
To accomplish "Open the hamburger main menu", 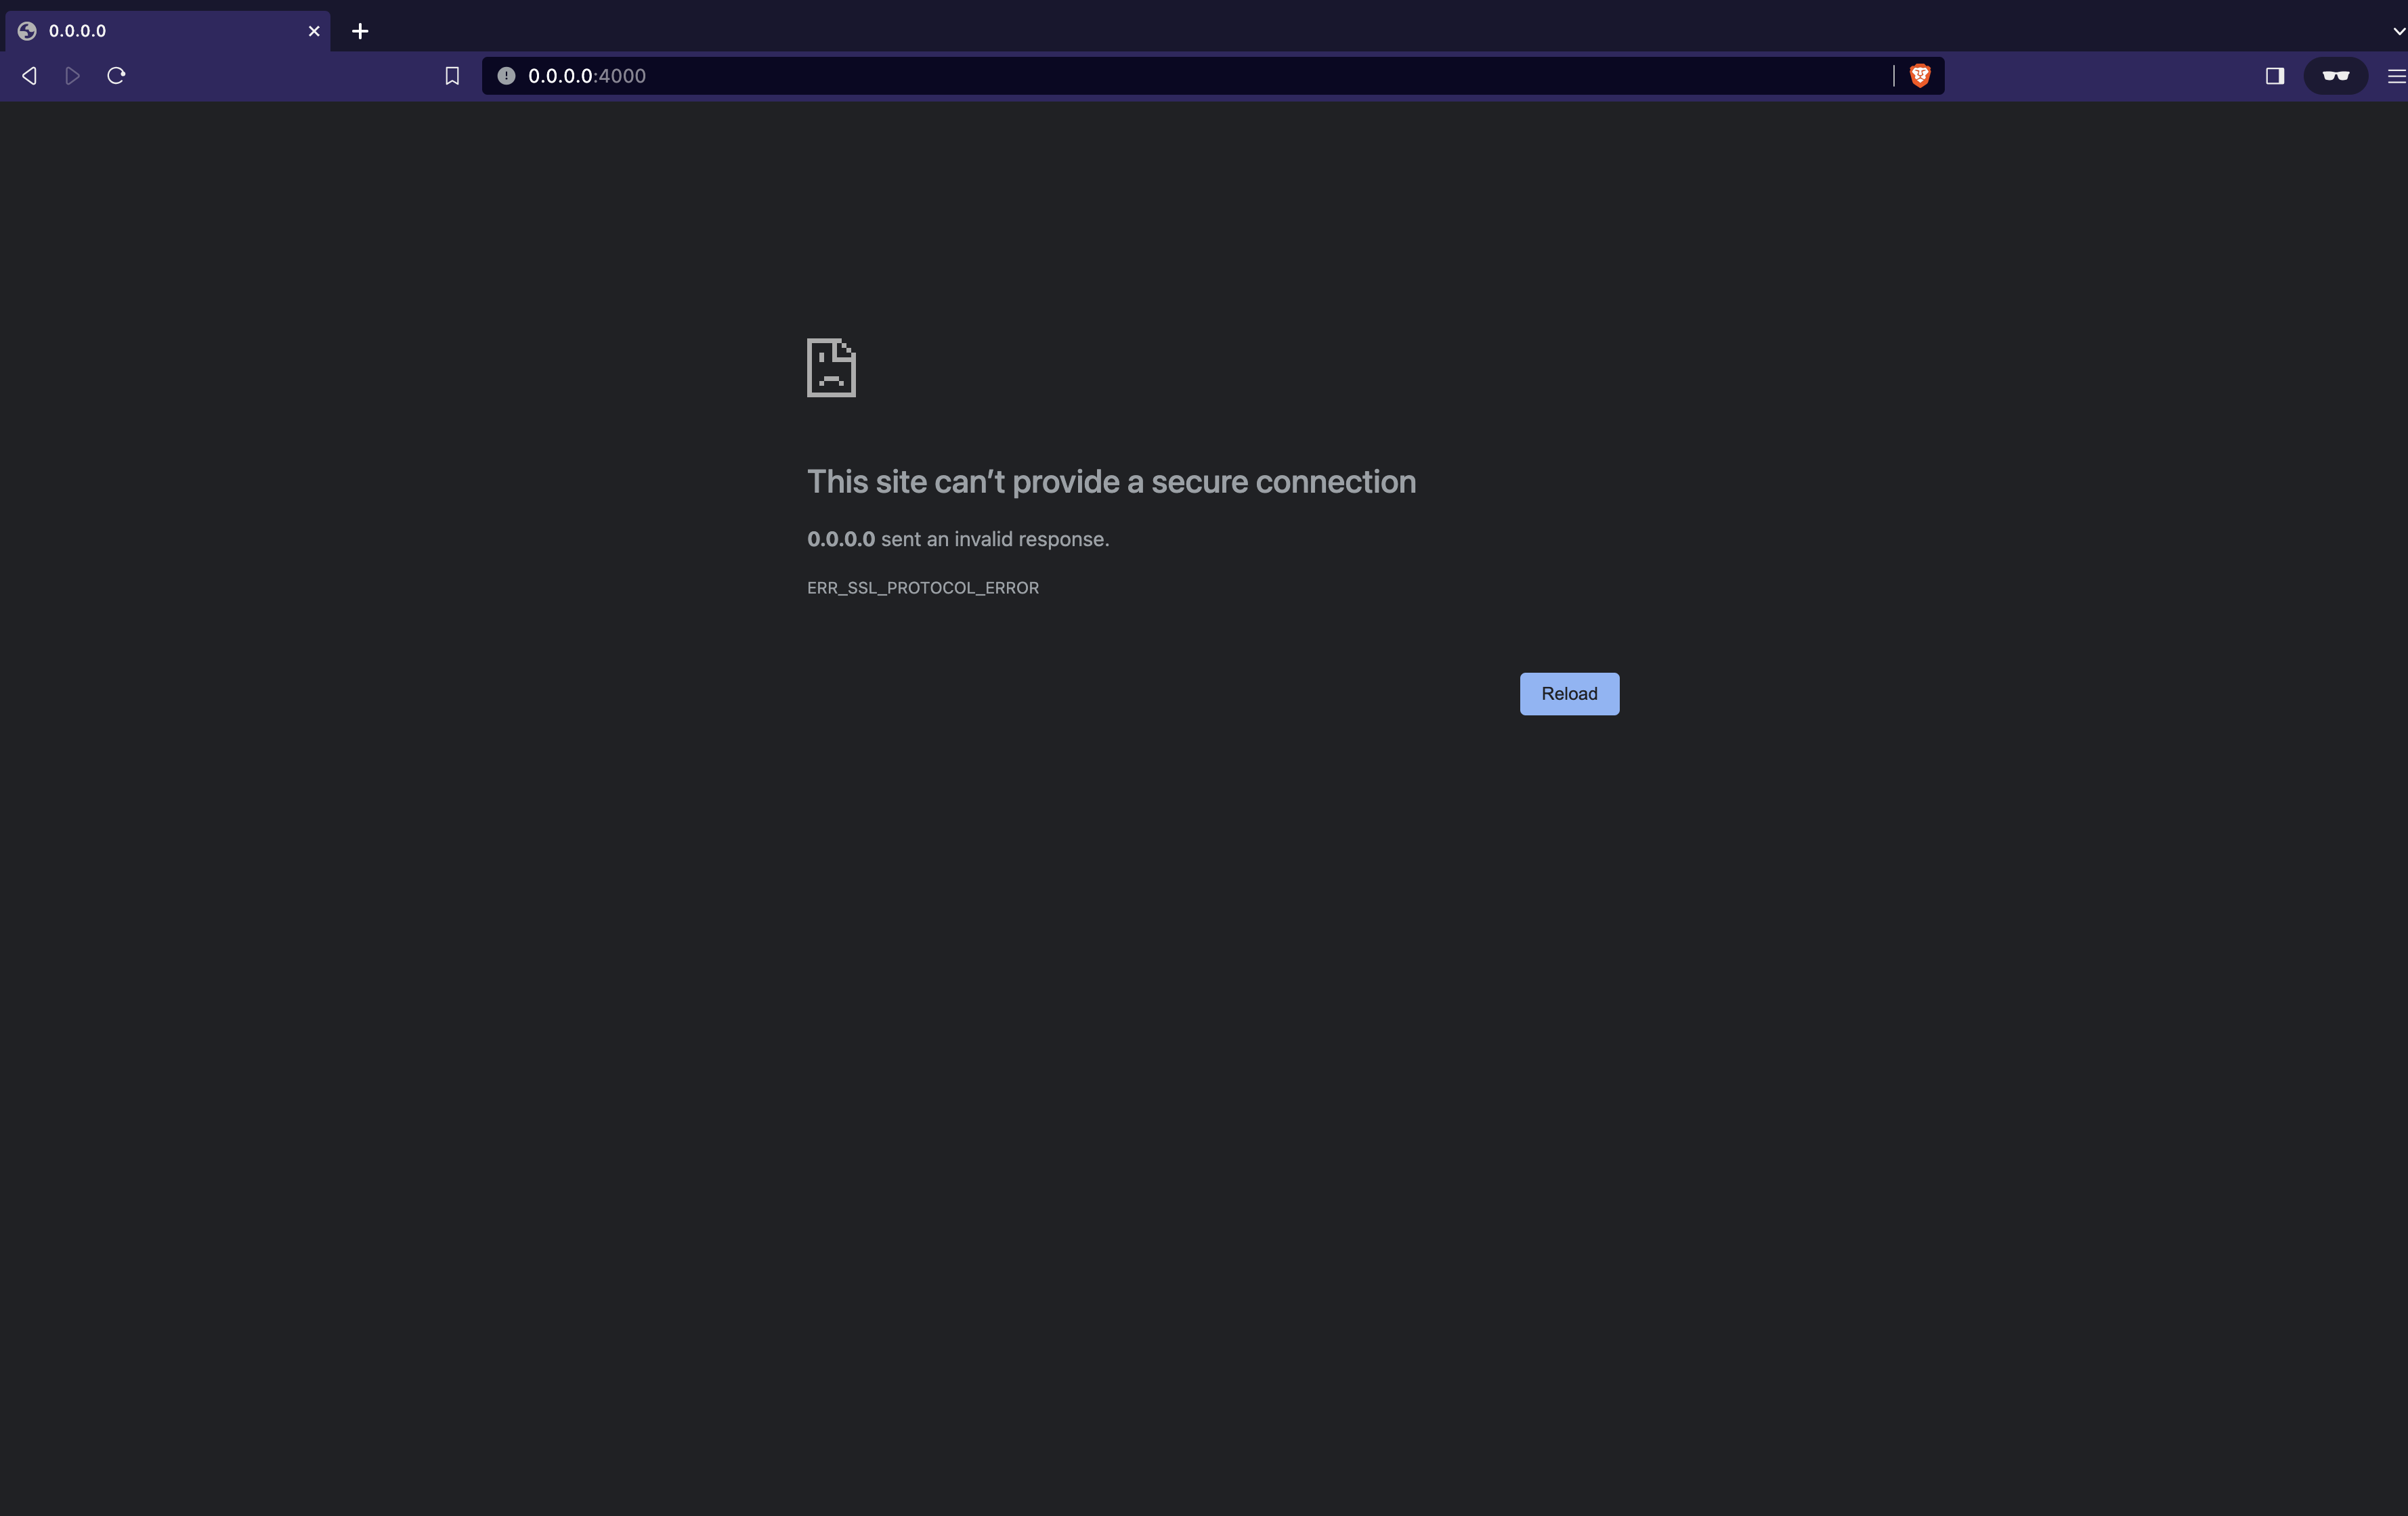I will point(2396,76).
